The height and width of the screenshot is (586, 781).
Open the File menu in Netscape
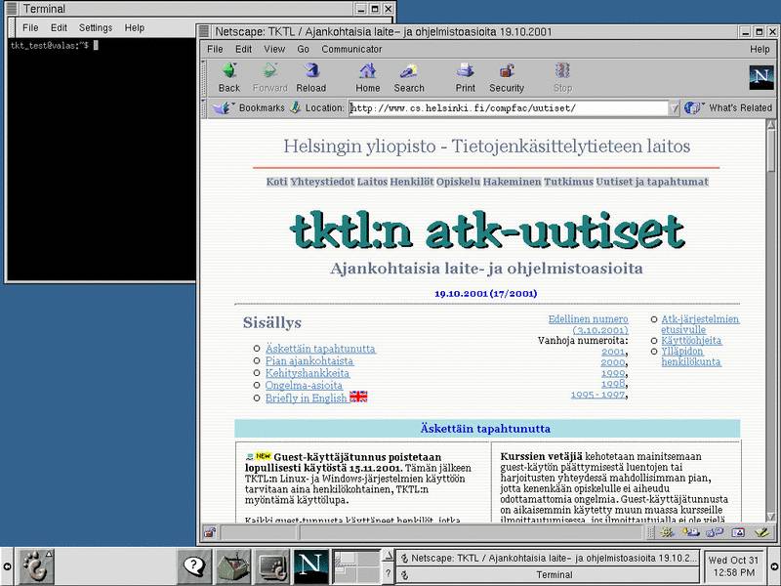[x=215, y=49]
